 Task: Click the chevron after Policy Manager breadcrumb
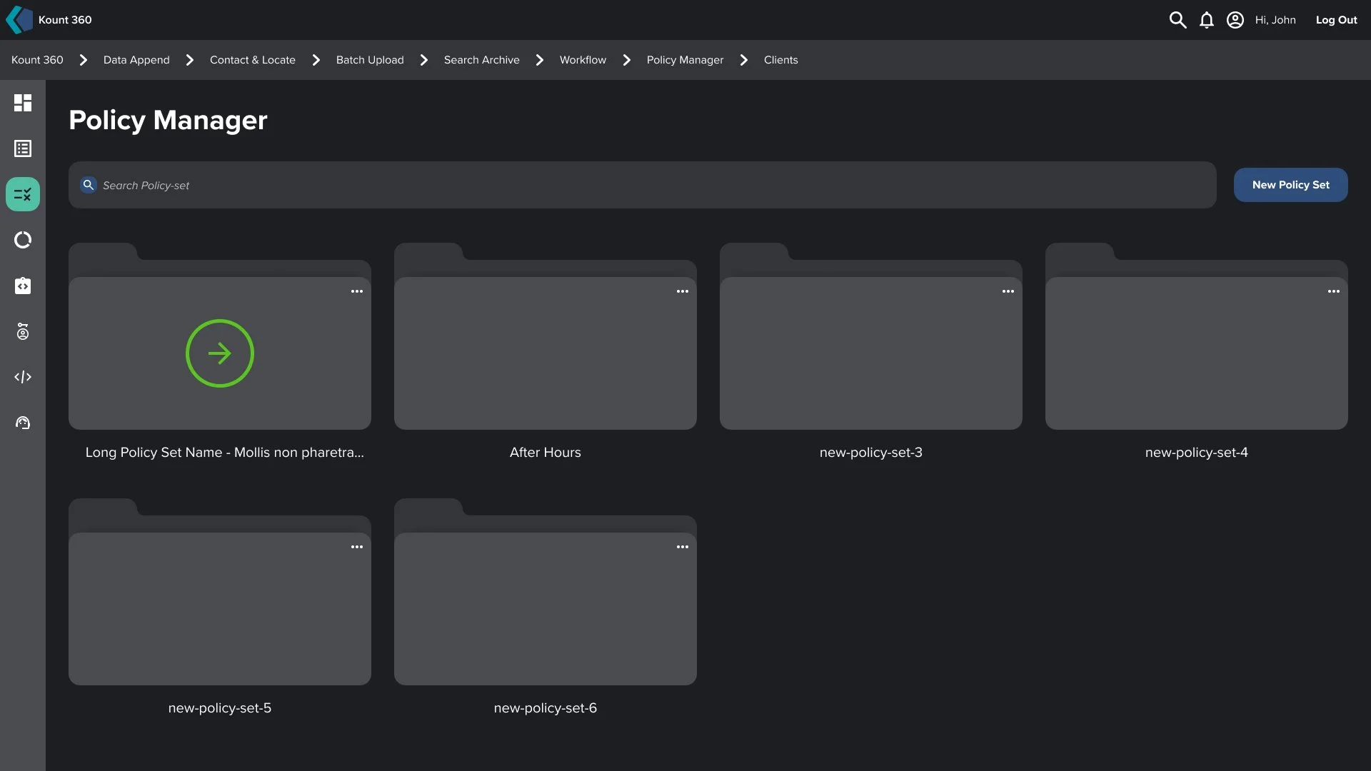tap(744, 60)
